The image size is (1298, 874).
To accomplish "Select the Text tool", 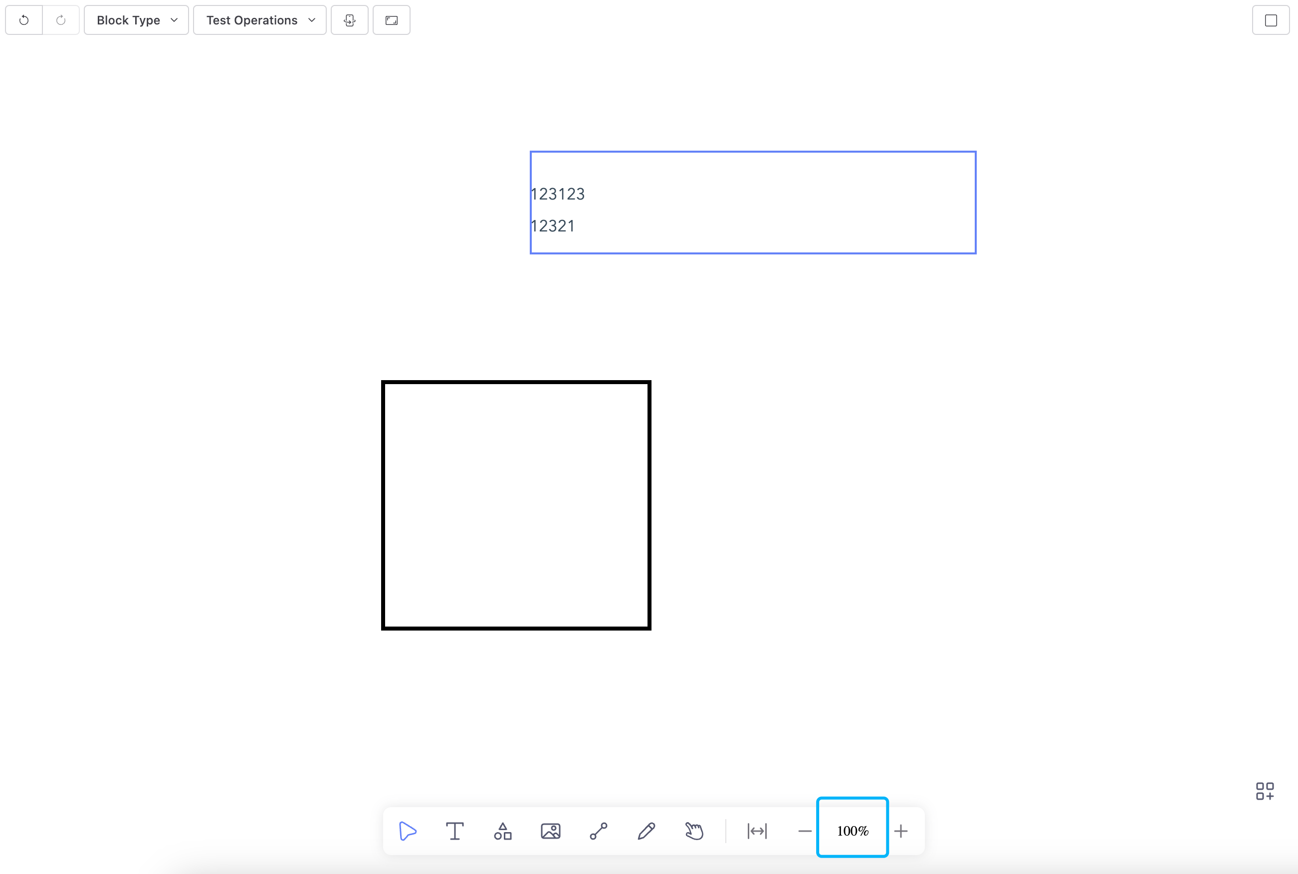I will coord(455,831).
